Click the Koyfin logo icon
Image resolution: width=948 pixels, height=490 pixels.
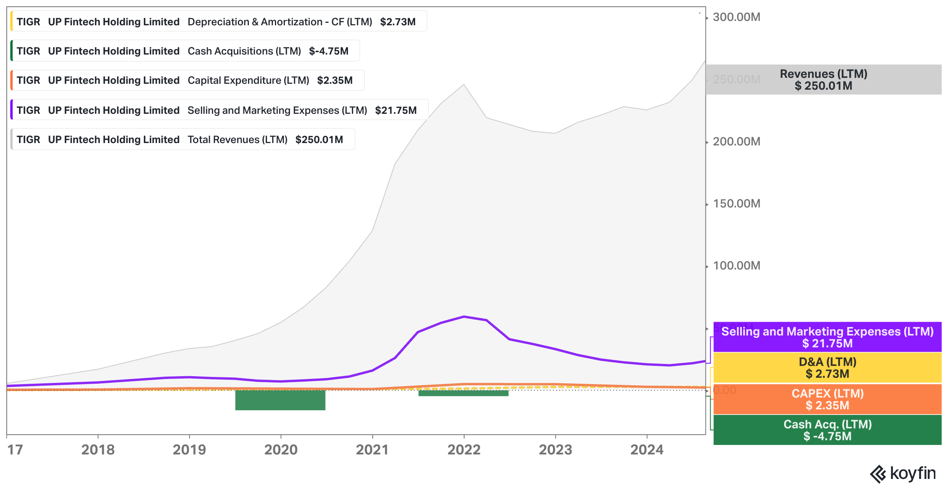tap(878, 474)
